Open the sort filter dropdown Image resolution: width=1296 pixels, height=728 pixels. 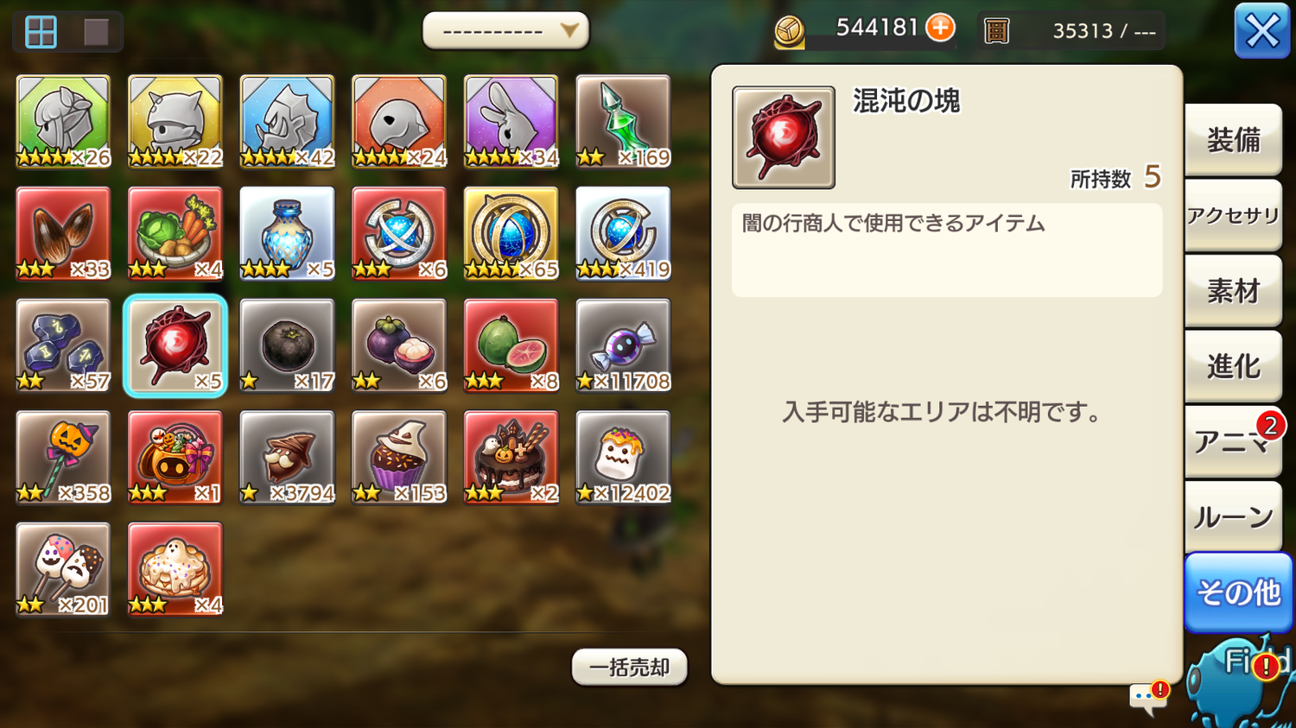(x=505, y=31)
